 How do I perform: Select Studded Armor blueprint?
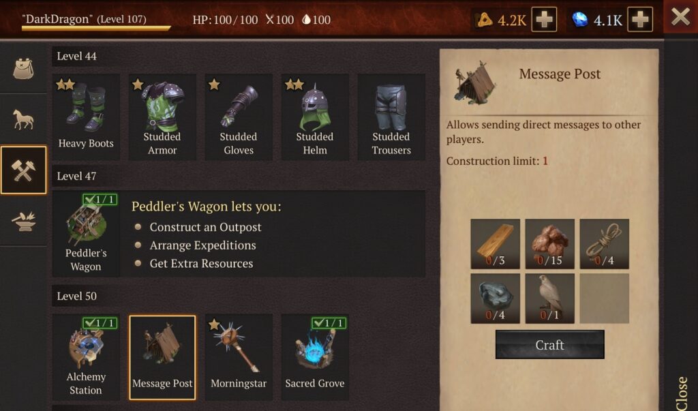(x=162, y=117)
